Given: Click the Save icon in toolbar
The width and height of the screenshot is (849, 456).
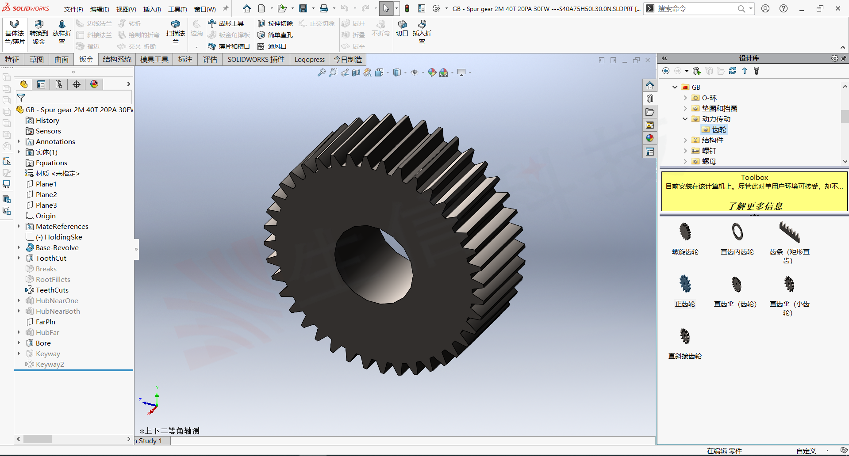Looking at the screenshot, I should click(x=303, y=8).
